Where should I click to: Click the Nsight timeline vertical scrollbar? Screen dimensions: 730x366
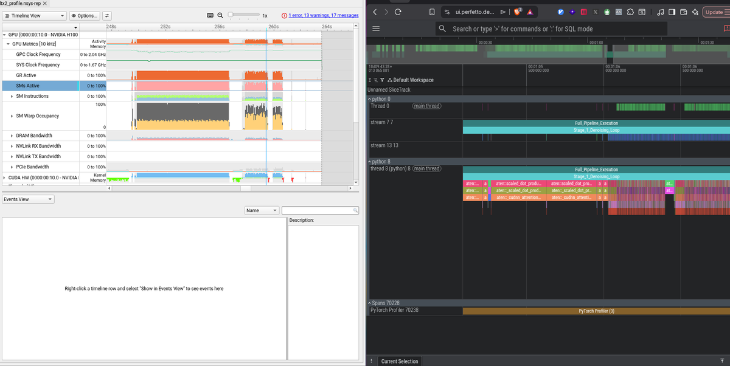tap(355, 103)
